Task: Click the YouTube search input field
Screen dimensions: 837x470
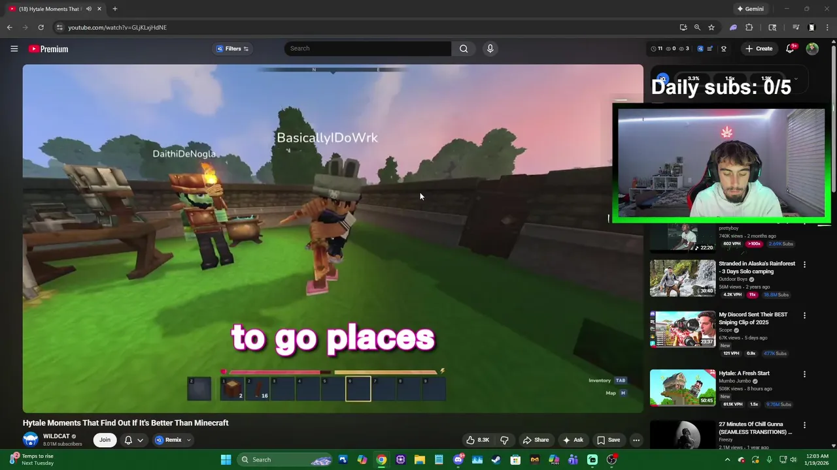Action: click(367, 48)
